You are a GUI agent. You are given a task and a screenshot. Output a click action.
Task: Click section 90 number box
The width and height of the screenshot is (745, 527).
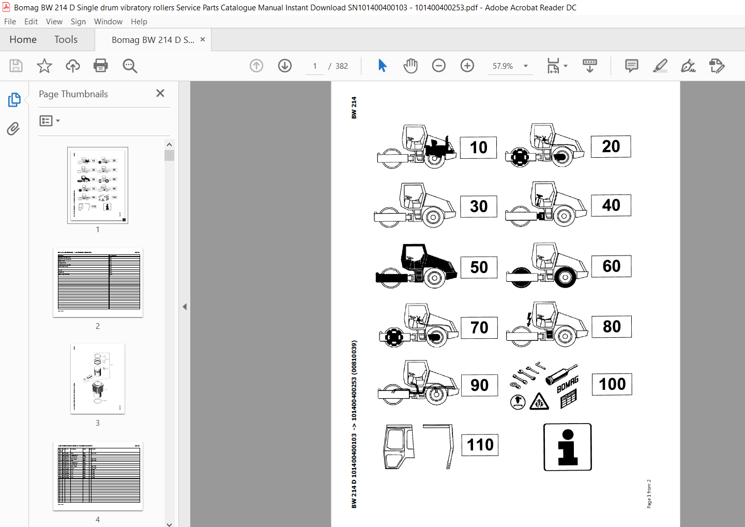[480, 385]
